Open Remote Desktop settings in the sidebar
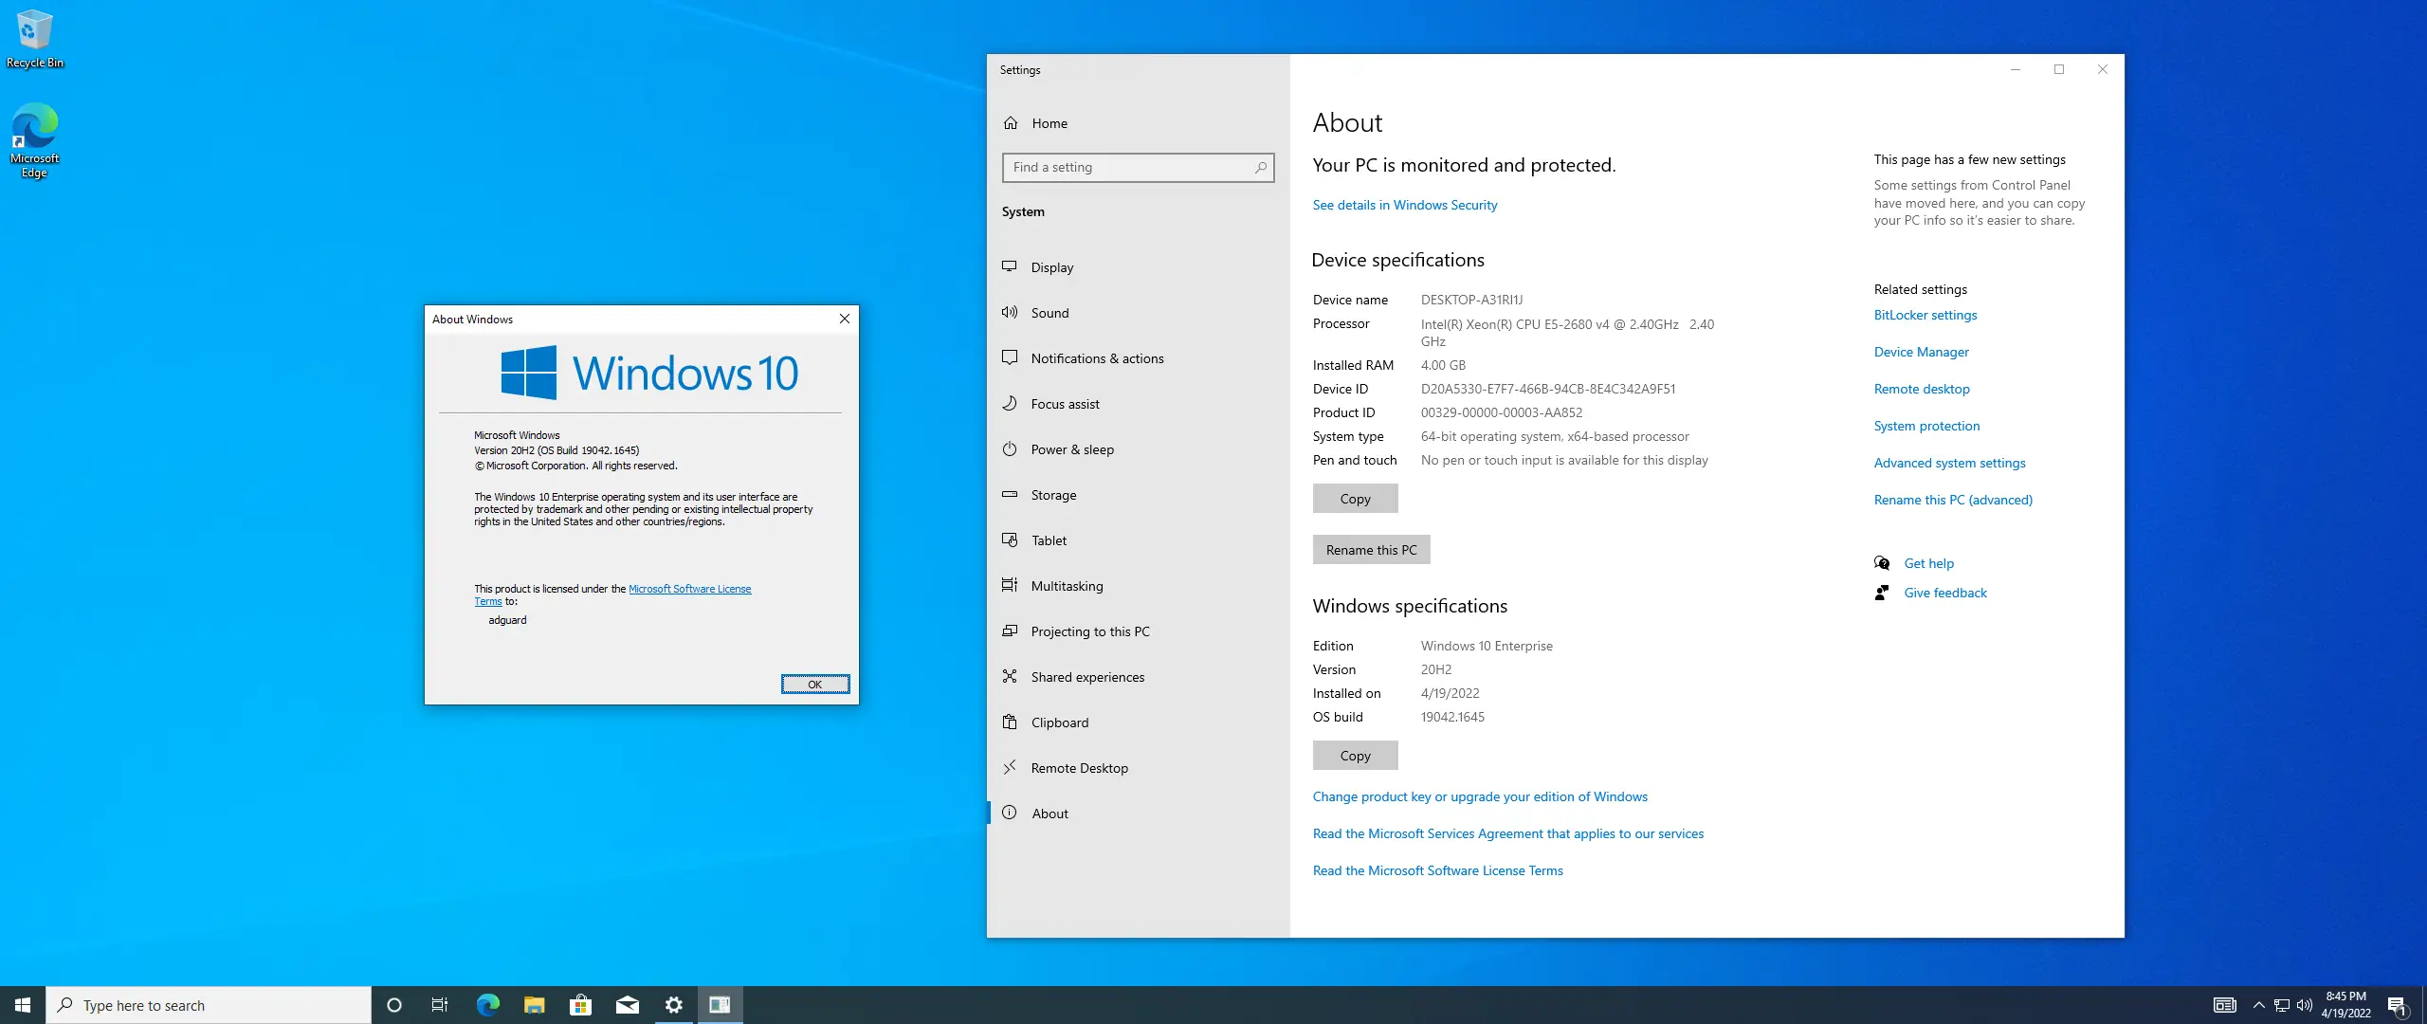 click(1080, 768)
